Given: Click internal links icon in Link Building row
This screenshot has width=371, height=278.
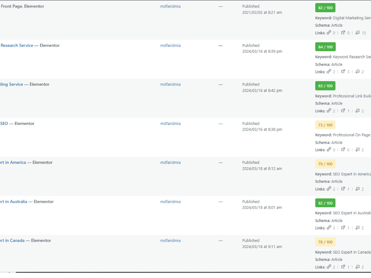Looking at the screenshot, I should pos(329,110).
